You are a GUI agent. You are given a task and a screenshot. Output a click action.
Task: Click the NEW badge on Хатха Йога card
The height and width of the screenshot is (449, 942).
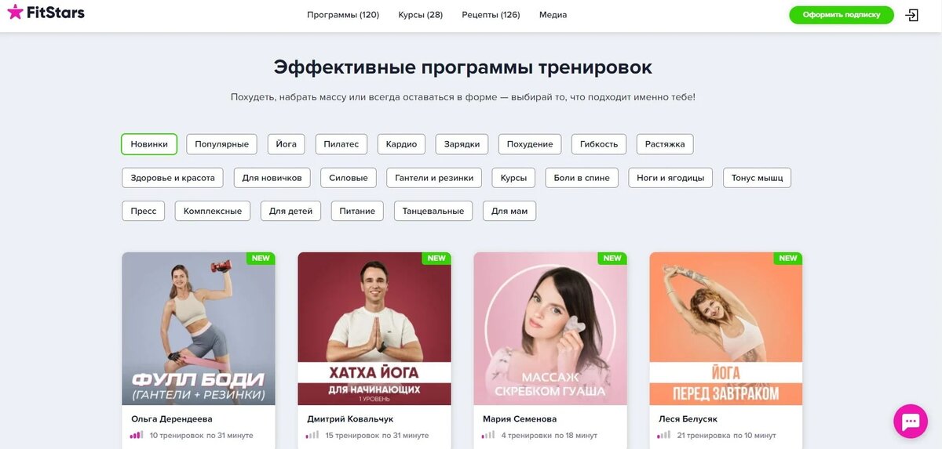(436, 258)
